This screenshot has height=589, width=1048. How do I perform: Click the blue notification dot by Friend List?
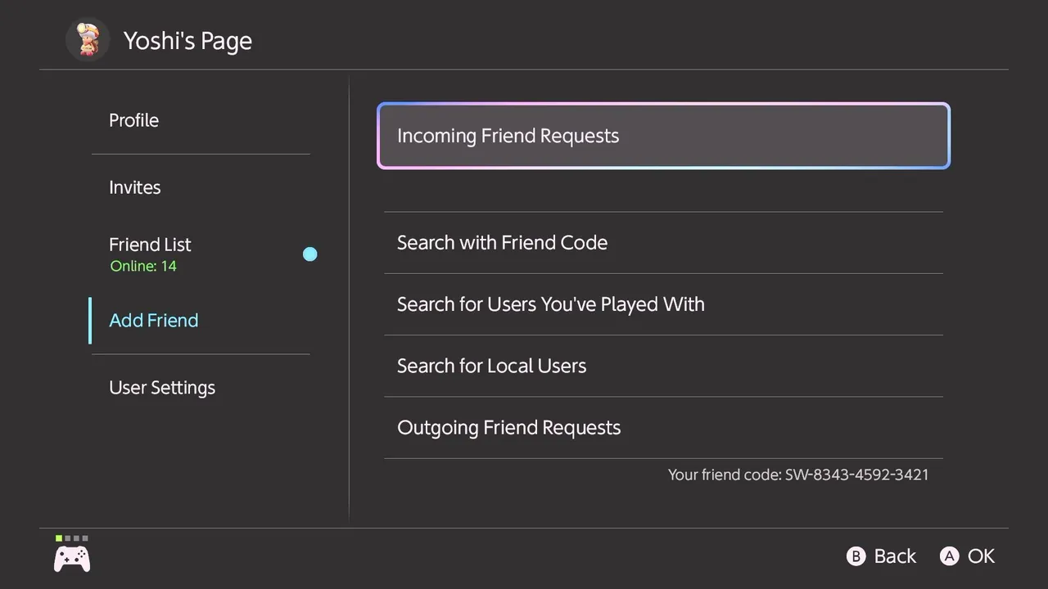point(309,254)
